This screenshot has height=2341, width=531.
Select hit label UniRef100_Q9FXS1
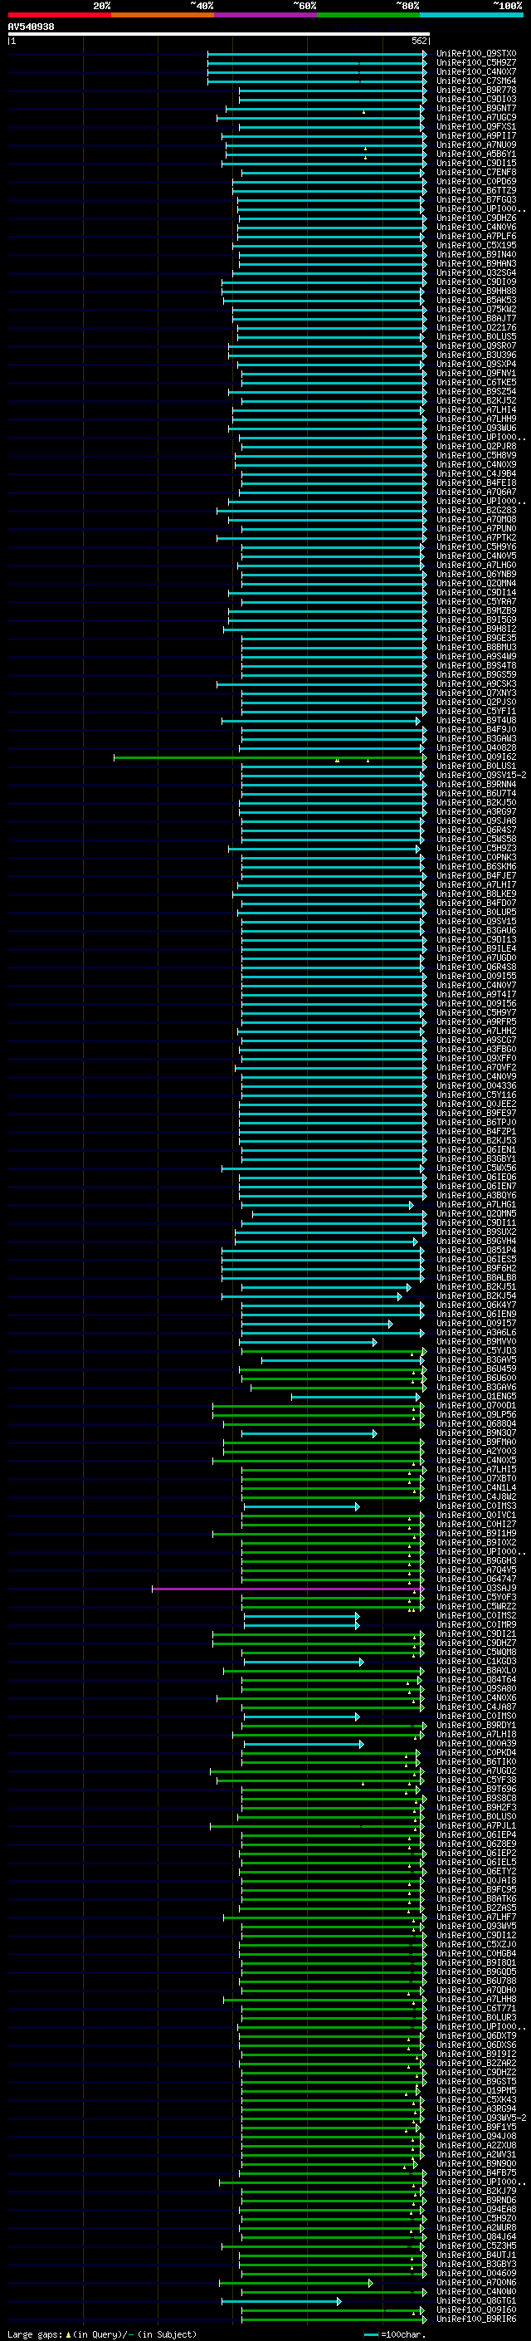tap(475, 126)
